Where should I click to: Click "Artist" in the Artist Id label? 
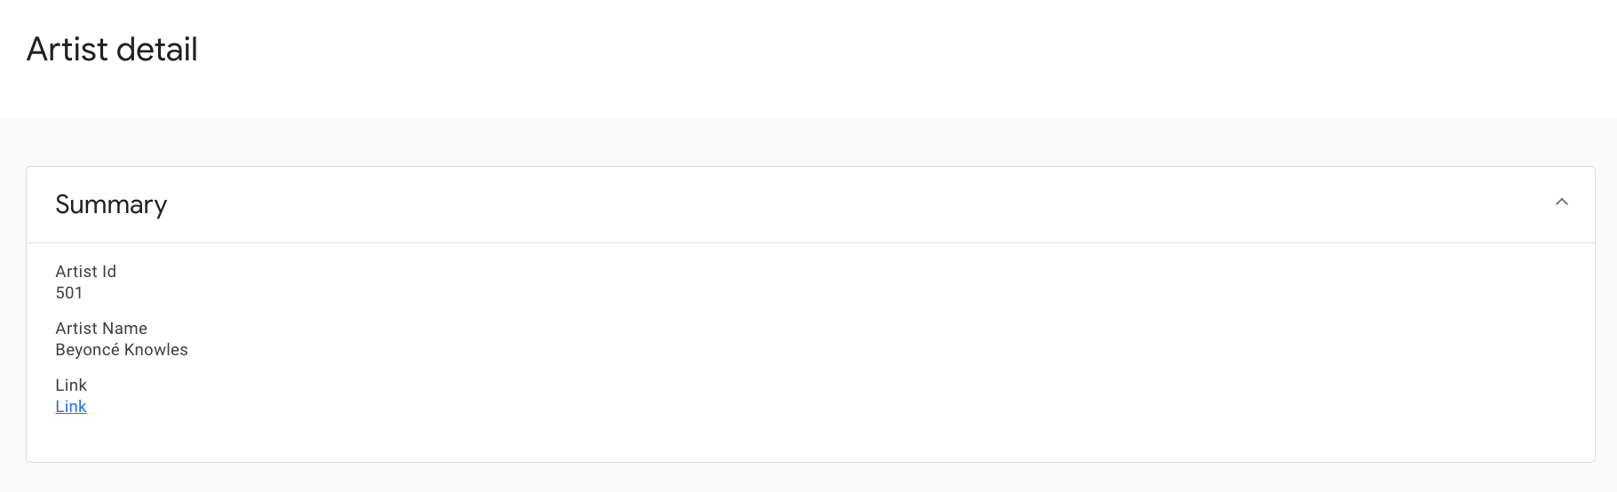tap(76, 272)
